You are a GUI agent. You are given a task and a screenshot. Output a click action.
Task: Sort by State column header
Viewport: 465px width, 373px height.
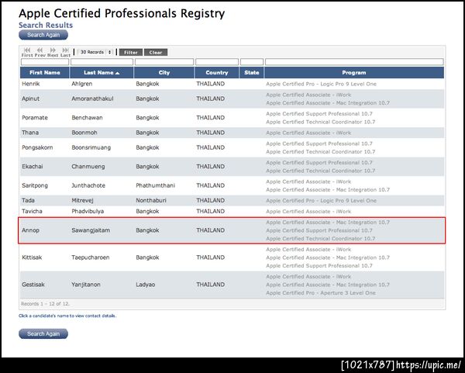252,73
